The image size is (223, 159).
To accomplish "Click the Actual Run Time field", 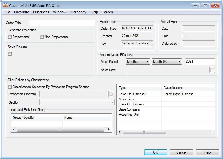I will [199, 36].
